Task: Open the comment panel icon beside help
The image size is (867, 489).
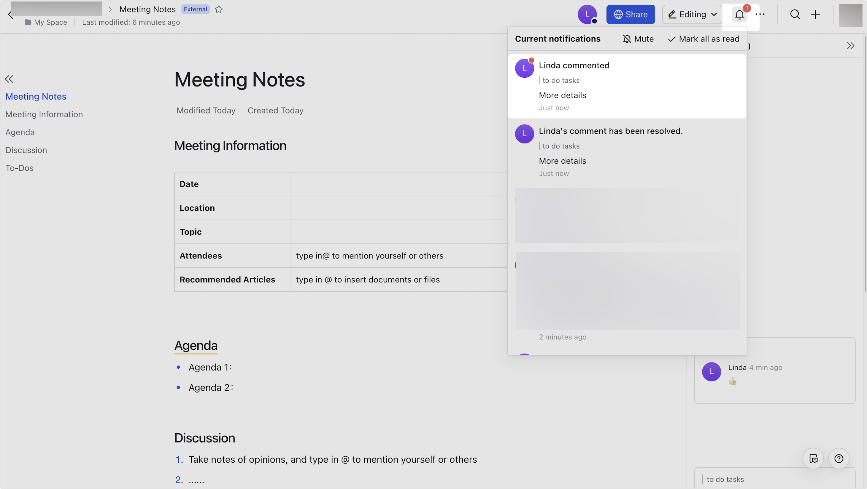Action: point(813,458)
